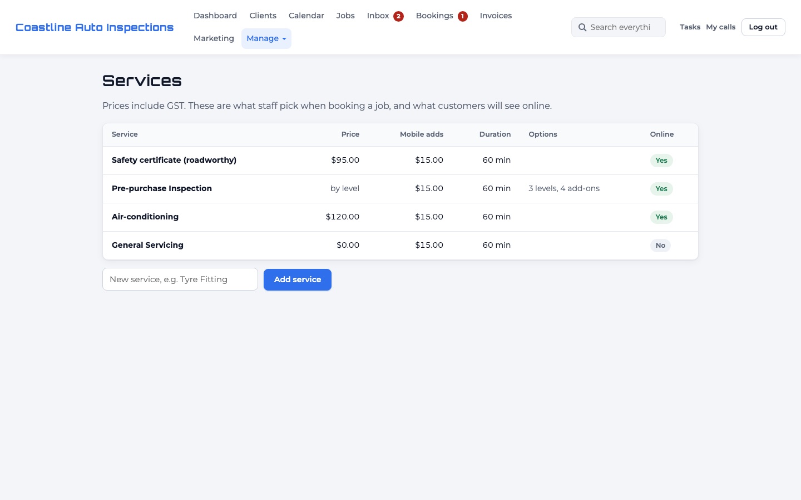Open Safety certificate (roadworthy) service

[x=174, y=160]
